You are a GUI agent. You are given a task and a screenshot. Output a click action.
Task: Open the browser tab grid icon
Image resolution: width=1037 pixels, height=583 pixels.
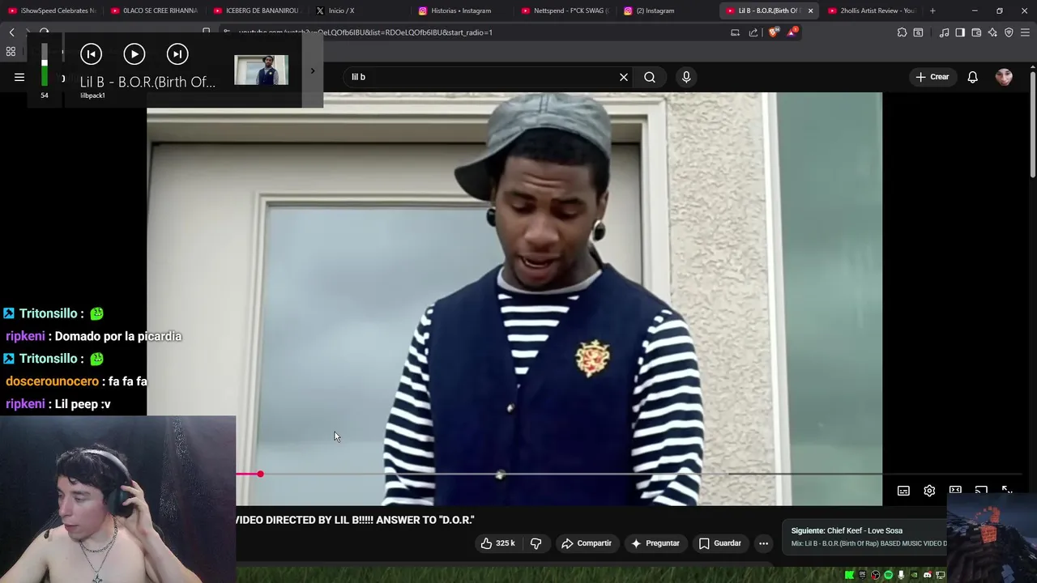[11, 52]
